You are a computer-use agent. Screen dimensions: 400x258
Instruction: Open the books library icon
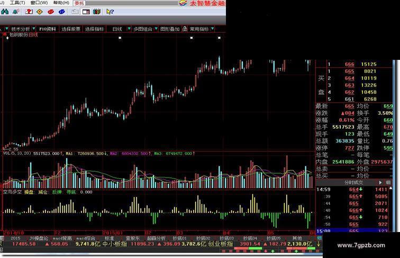[97, 12]
